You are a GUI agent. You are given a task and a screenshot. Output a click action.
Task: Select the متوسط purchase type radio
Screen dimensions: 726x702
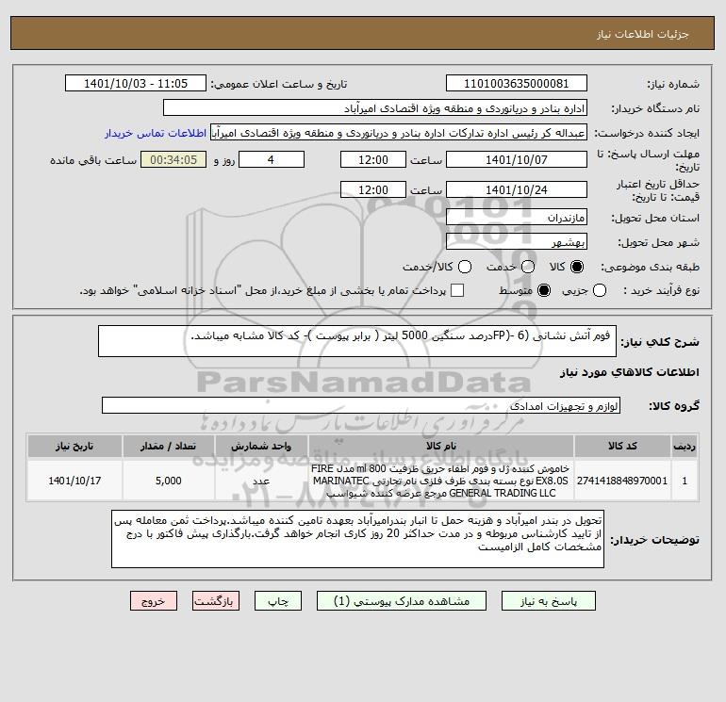[x=544, y=290]
